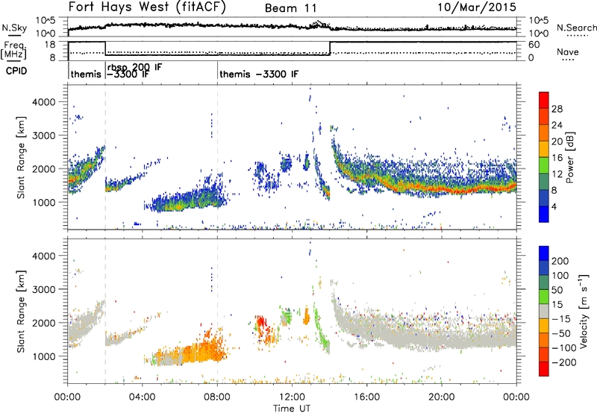The height and width of the screenshot is (413, 597).
Task: Click the 'N.Sky' legend label
Action: [14, 28]
